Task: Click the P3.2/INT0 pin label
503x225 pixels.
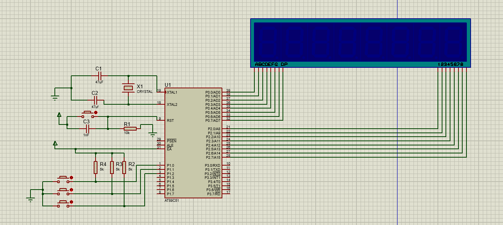Action: tap(212, 174)
